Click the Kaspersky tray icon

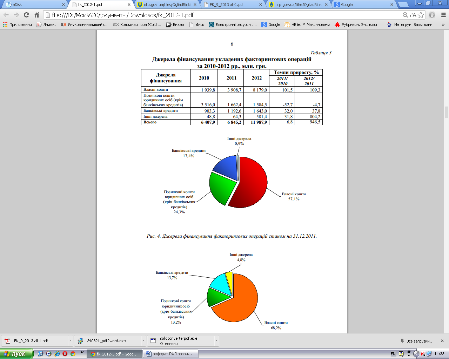tap(423, 354)
